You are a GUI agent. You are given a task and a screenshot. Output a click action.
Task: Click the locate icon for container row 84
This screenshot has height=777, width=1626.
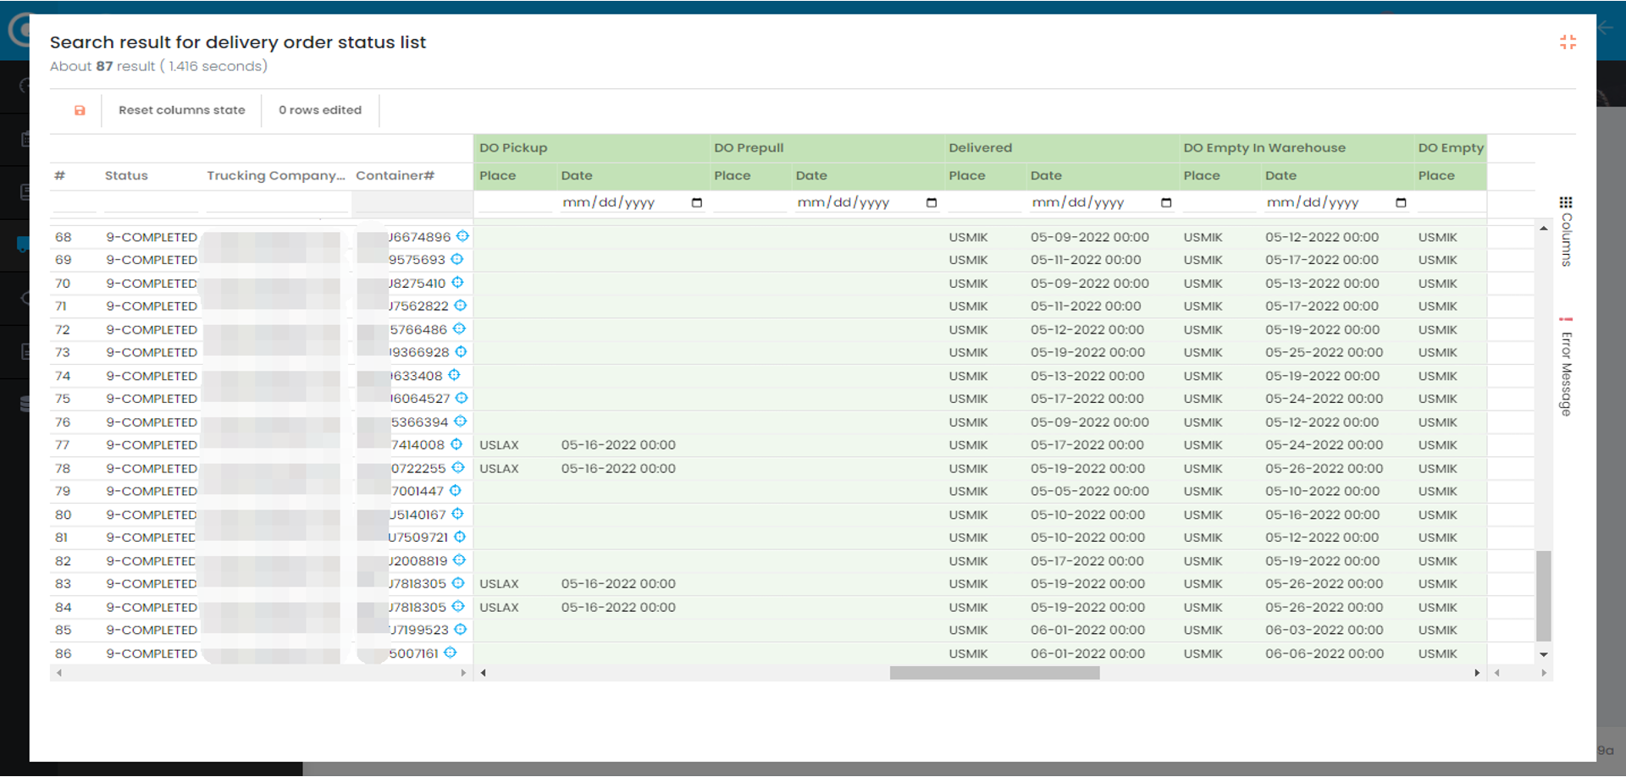(458, 606)
